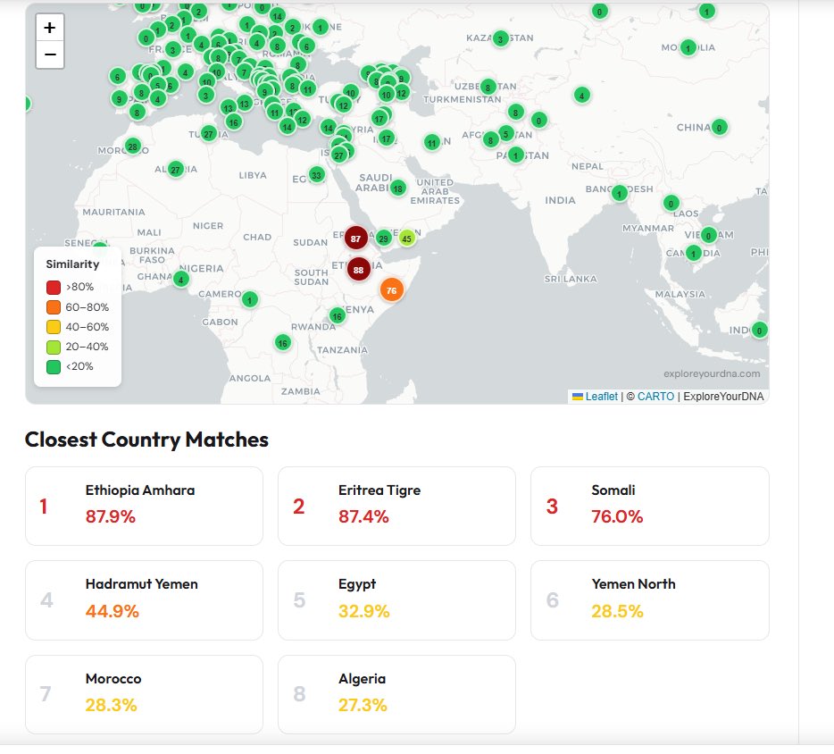Click the green 27 marker on Tunisia
Screen dimensions: 834x754
pos(209,134)
